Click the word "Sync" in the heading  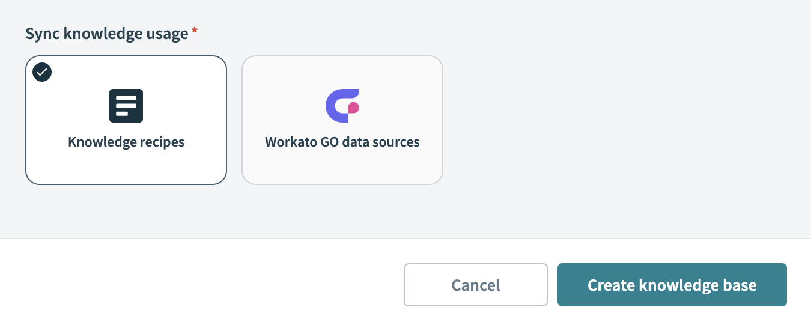click(42, 34)
